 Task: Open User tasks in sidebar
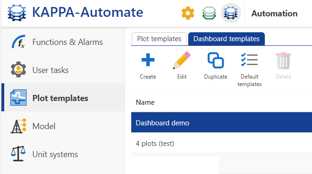pyautogui.click(x=63, y=70)
